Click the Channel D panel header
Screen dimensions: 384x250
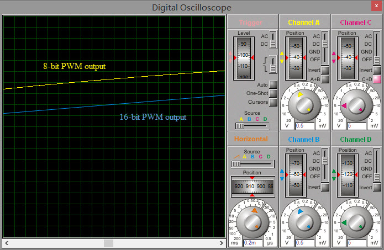coord(356,139)
